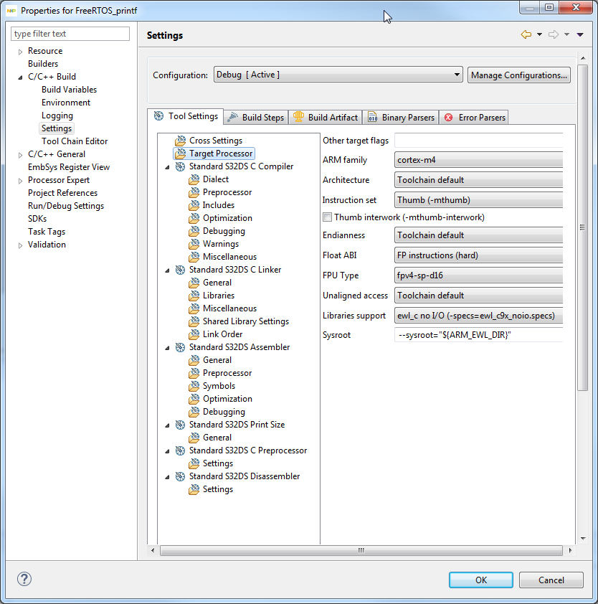Open the Configuration dropdown
The height and width of the screenshot is (604, 598).
[x=338, y=75]
